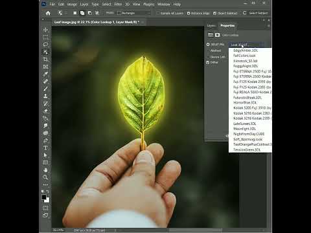Viewport: 311px width, 233px height.
Task: Select the Horizontal Type tool
Action: click(45, 148)
